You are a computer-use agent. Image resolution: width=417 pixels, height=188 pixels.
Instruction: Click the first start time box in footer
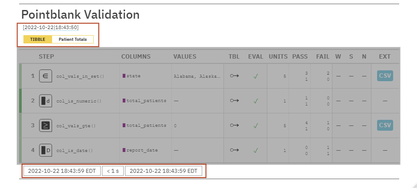(62, 171)
